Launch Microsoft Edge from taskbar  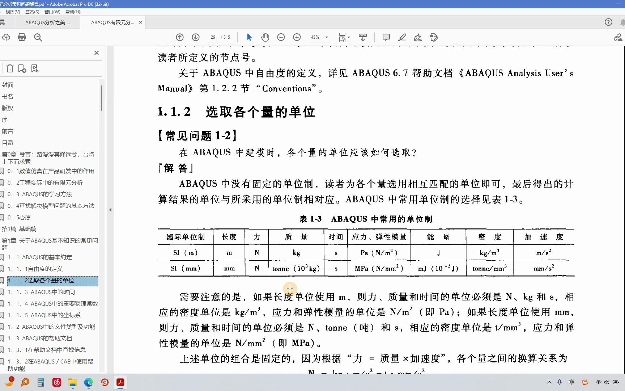coord(89,382)
